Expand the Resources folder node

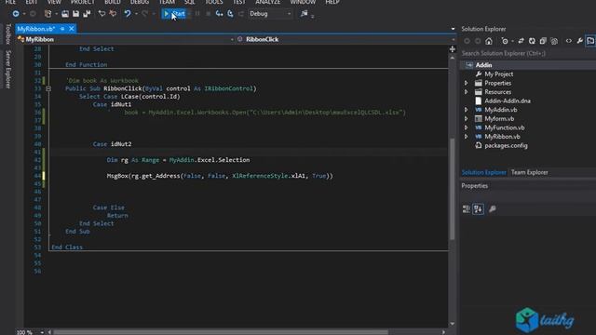(x=466, y=92)
